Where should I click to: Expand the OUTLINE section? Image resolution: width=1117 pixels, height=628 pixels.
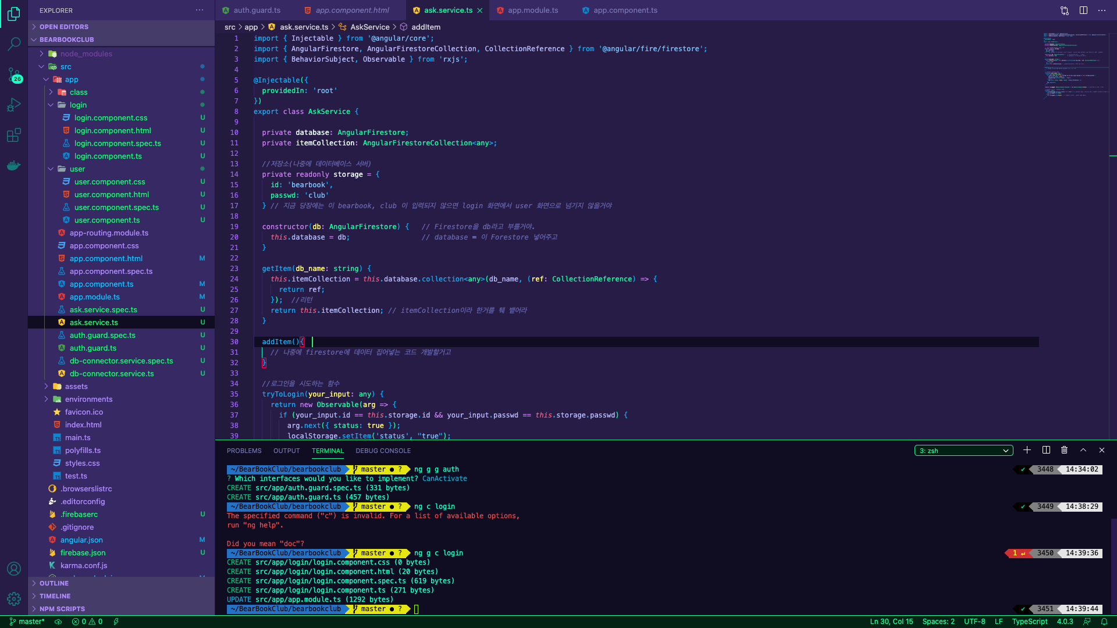[x=54, y=583]
